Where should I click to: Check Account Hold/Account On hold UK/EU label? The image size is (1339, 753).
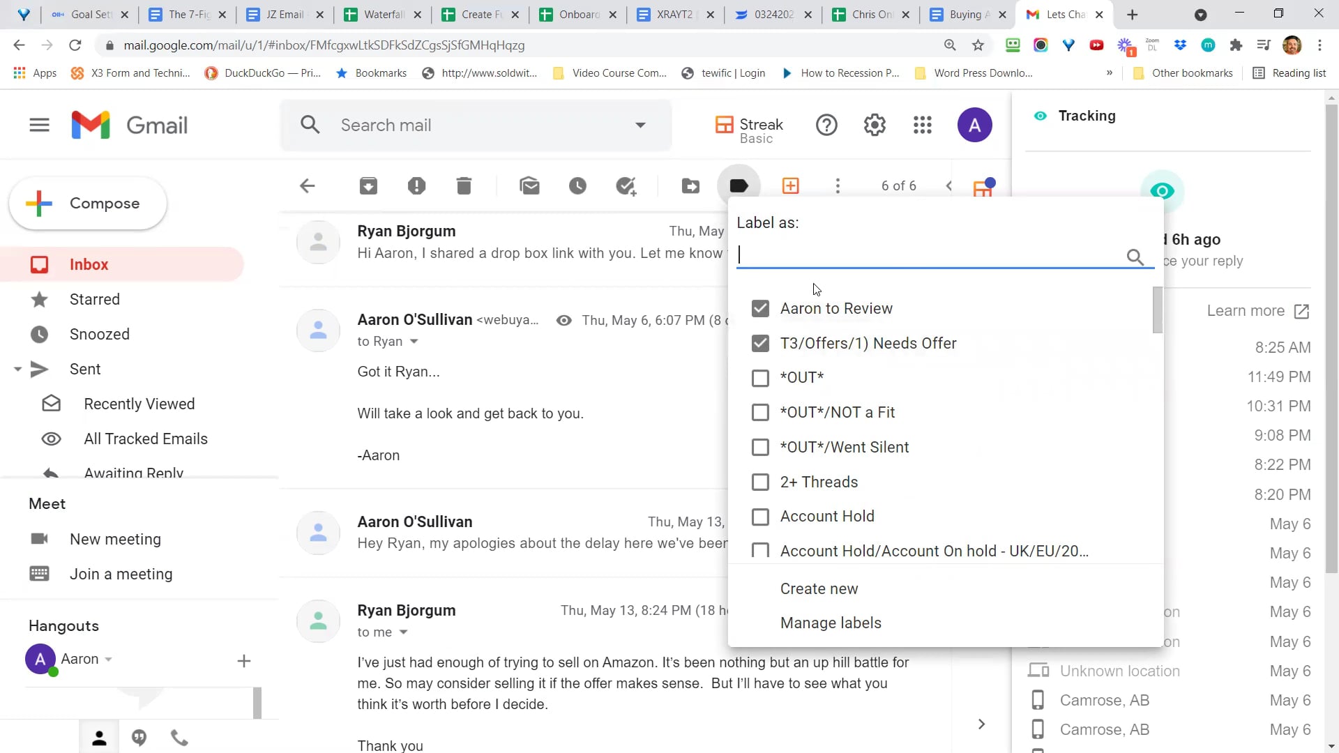(x=760, y=551)
